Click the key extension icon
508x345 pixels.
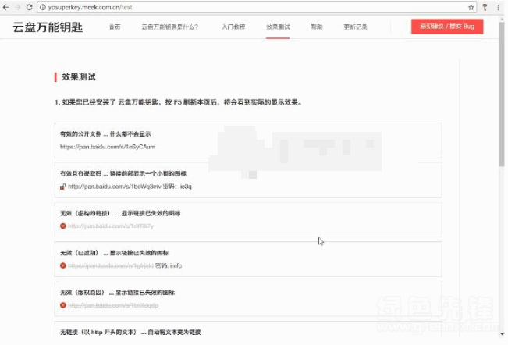click(485, 7)
